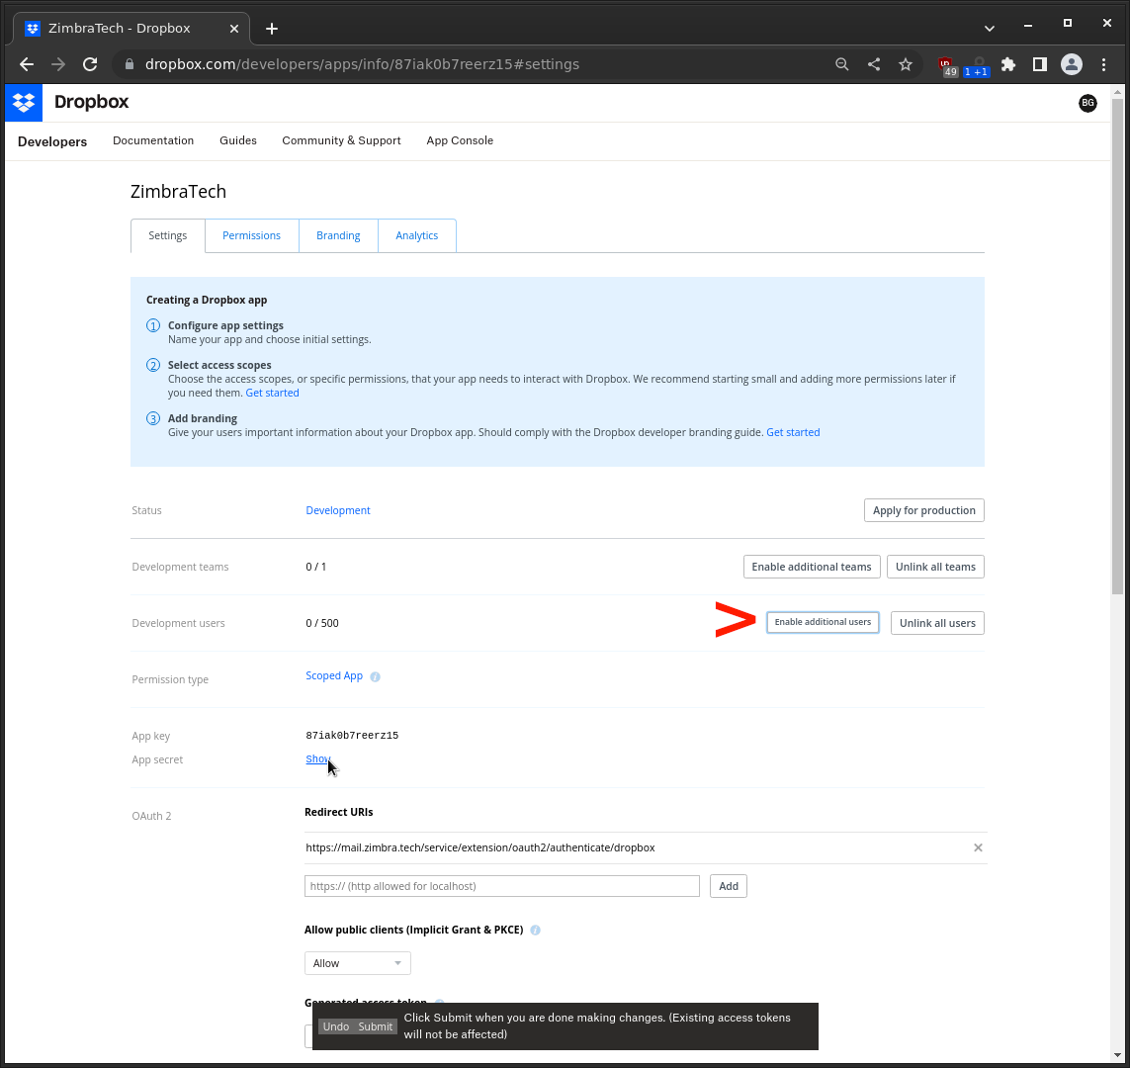Go to the App Console
1130x1068 pixels.
click(x=460, y=140)
